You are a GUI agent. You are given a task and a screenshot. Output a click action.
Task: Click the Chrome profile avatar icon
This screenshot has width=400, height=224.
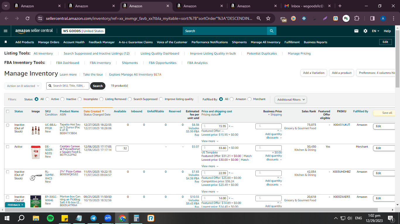383,18
